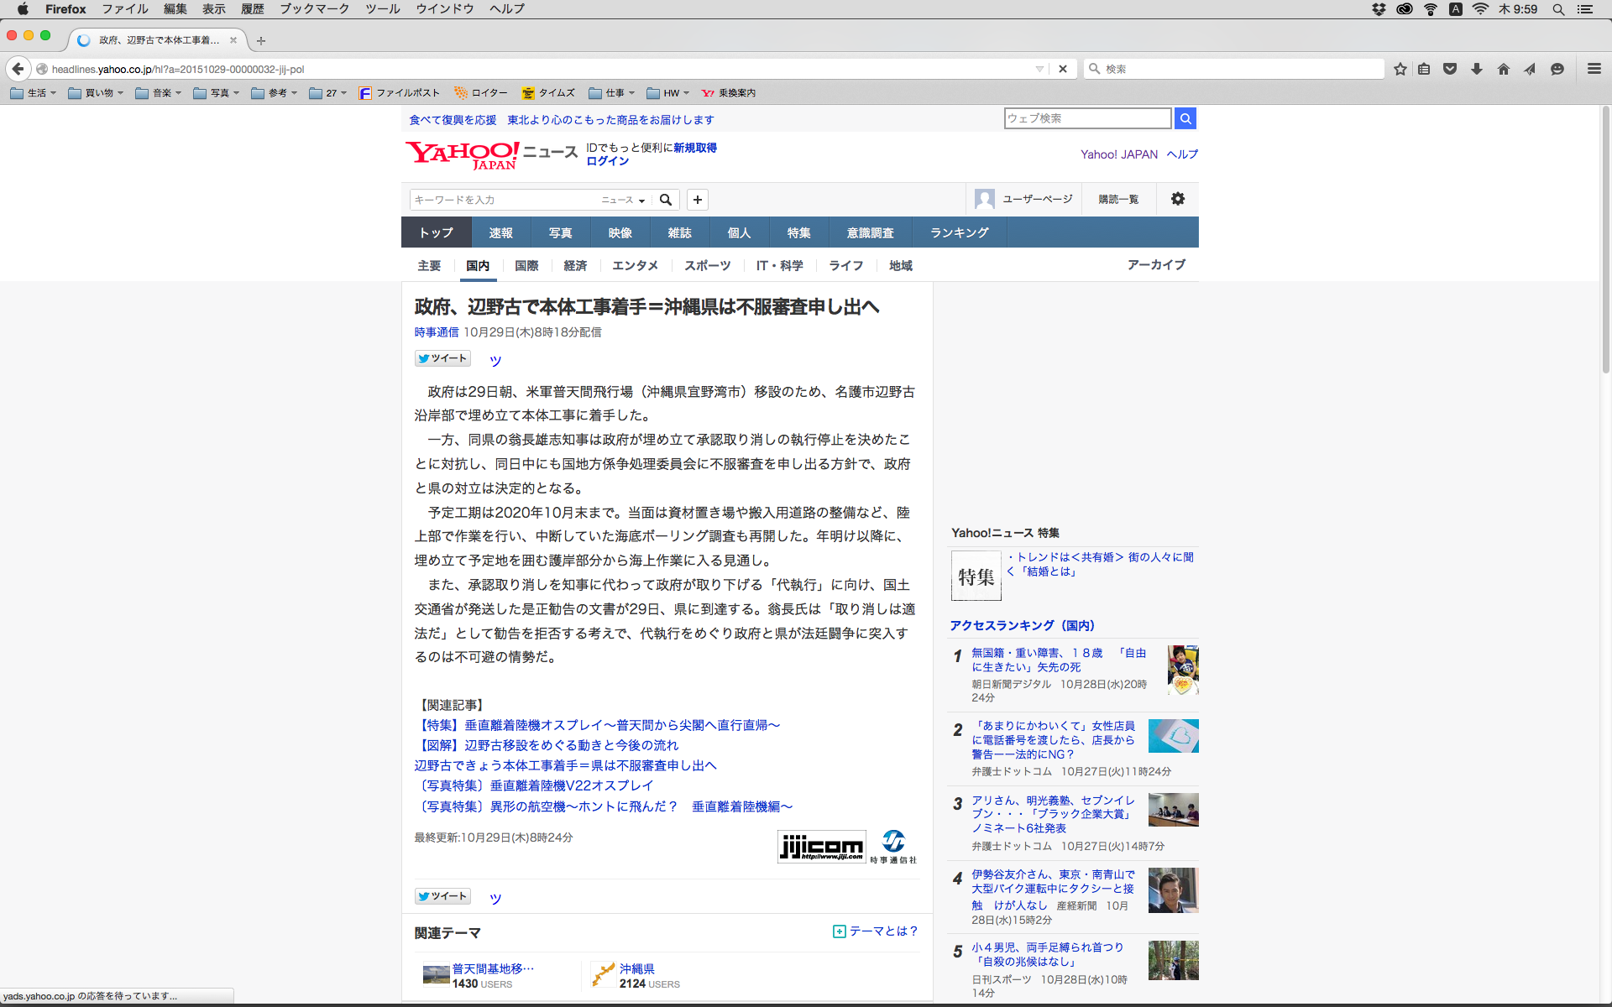Open the Firefox downloads arrow icon
1612x1007 pixels.
point(1477,69)
